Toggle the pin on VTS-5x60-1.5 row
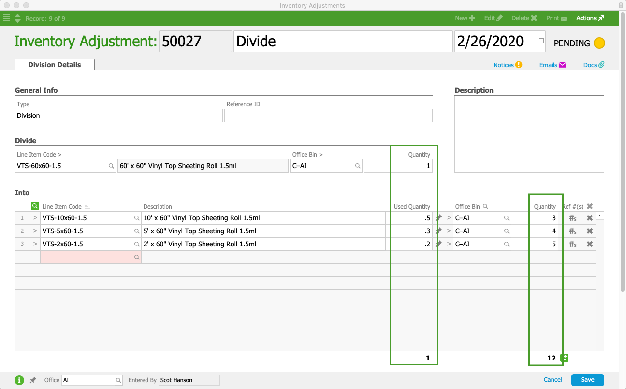 tap(438, 231)
